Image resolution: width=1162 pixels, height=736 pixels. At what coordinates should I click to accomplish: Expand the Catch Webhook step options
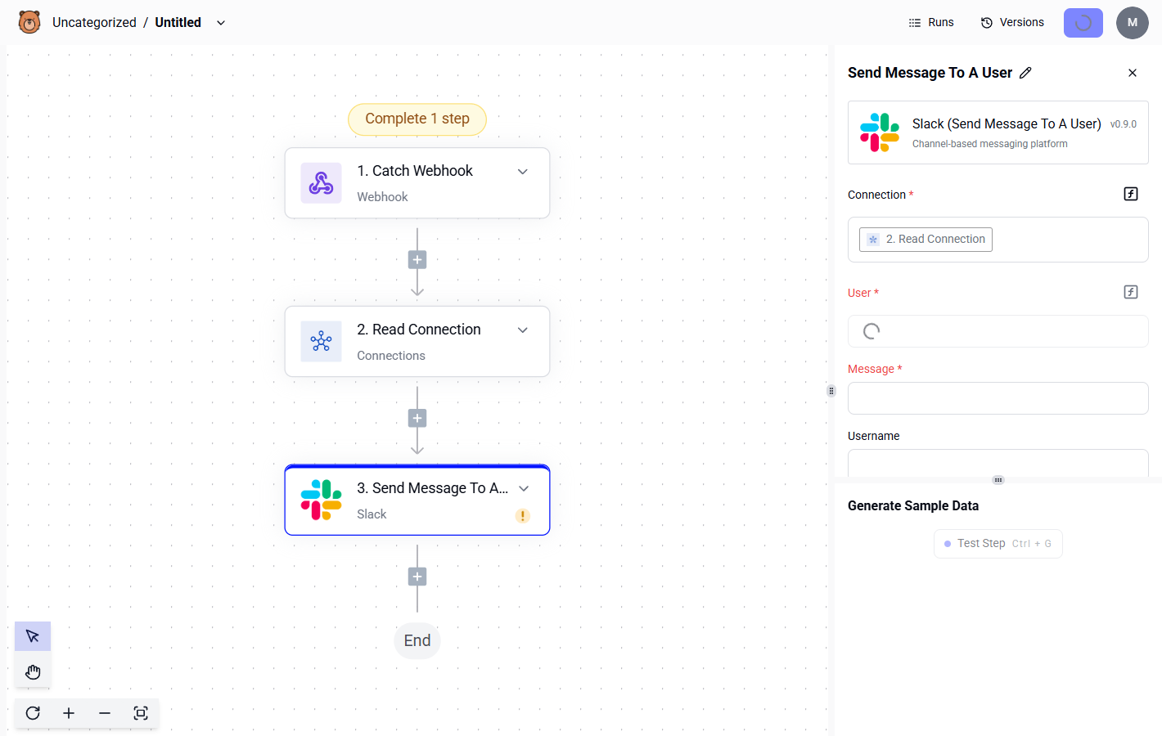522,171
